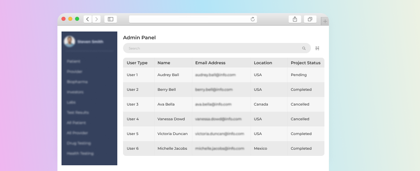
Task: Open the Investors sidebar item
Action: tap(75, 92)
